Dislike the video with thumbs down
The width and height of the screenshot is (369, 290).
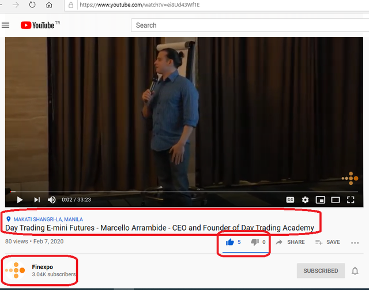(255, 242)
